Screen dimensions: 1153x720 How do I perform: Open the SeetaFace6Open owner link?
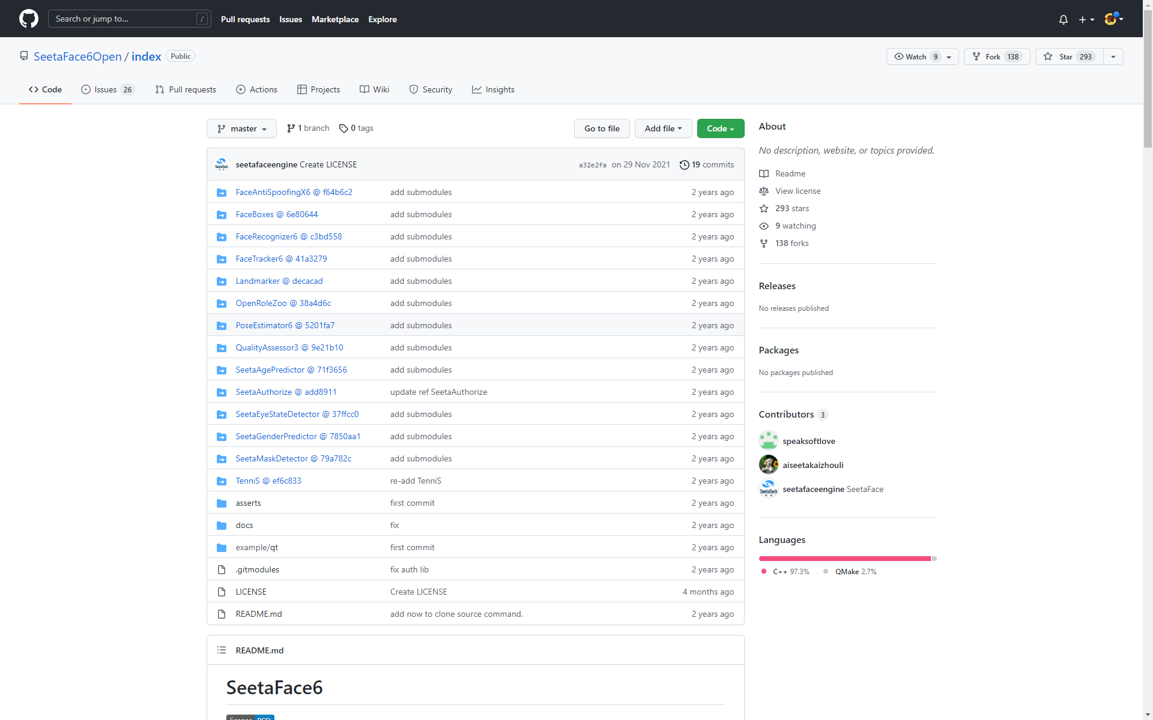pos(77,56)
